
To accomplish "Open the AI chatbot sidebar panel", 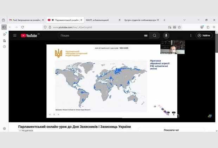I will (5, 34).
